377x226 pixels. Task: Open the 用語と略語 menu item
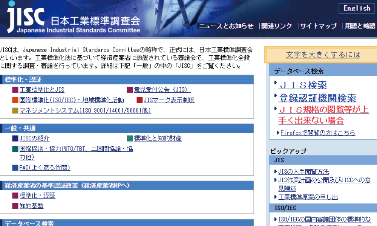360,26
